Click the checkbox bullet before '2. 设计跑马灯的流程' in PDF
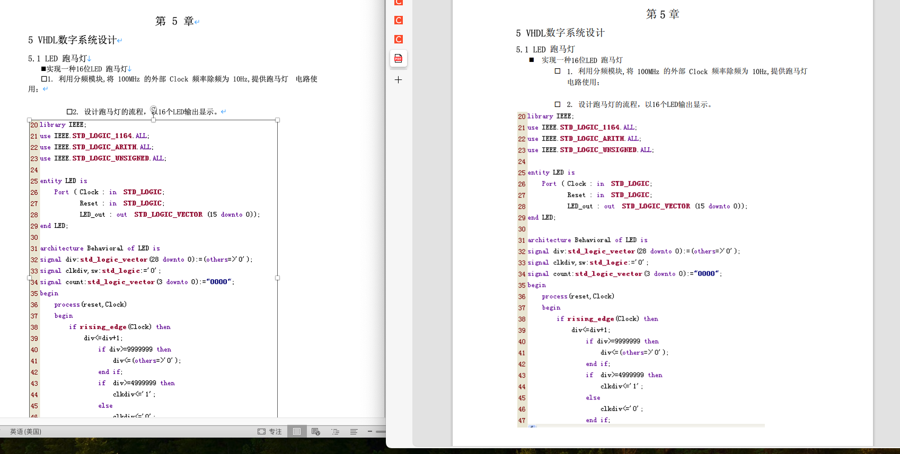 [558, 104]
